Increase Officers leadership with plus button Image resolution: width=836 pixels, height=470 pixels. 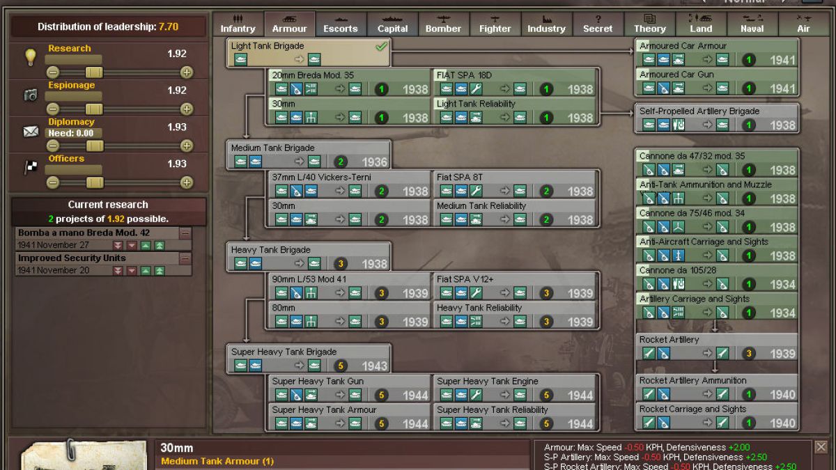pyautogui.click(x=186, y=183)
